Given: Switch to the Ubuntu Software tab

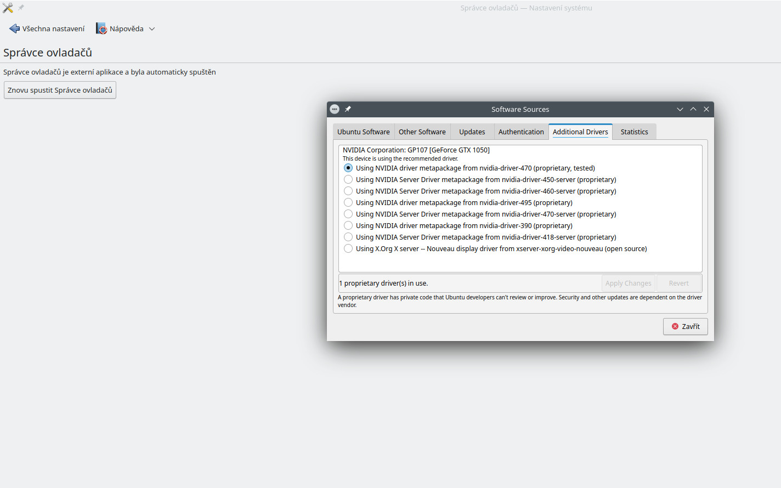Looking at the screenshot, I should tap(364, 132).
